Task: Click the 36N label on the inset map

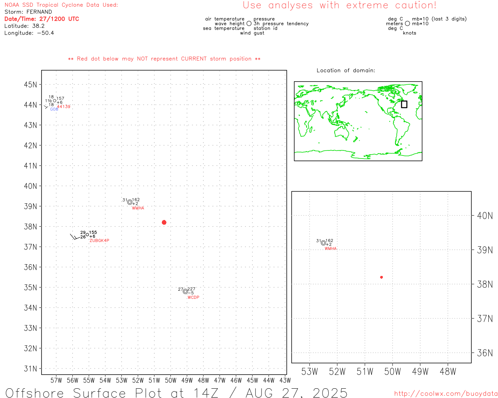Action: click(485, 353)
